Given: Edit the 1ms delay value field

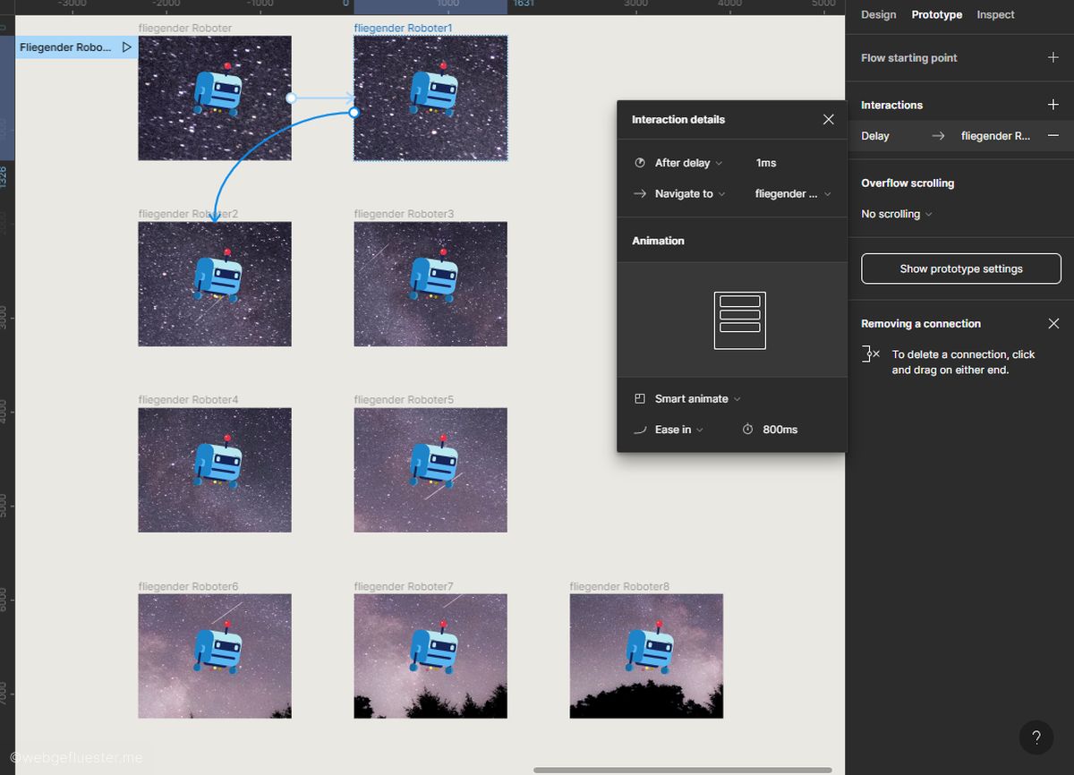Looking at the screenshot, I should point(766,163).
